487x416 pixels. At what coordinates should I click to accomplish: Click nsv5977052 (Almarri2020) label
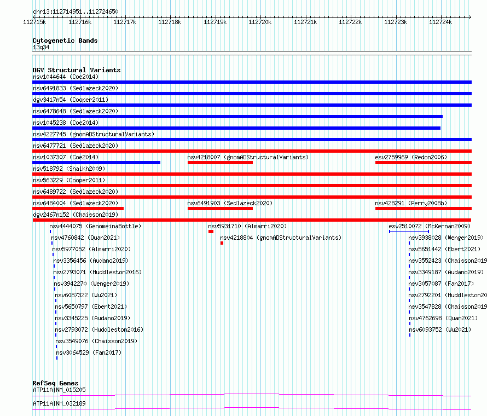(x=91, y=249)
